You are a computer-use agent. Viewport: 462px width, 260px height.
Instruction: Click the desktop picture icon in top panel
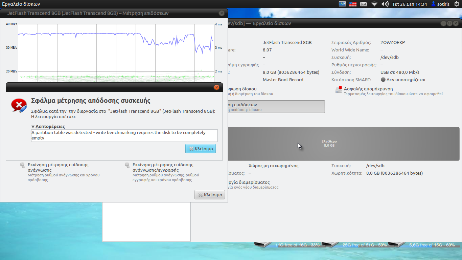tap(342, 4)
